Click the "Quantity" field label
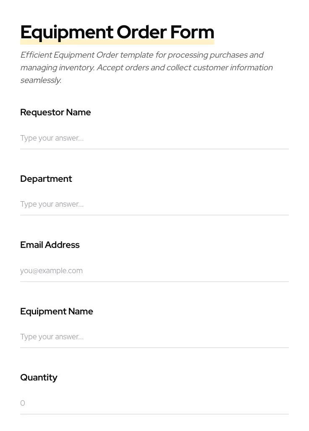Image resolution: width=309 pixels, height=431 pixels. tap(39, 378)
